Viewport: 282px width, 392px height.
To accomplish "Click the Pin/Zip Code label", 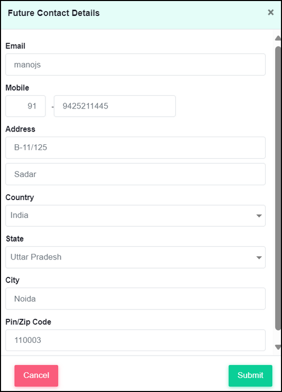I will [28, 322].
